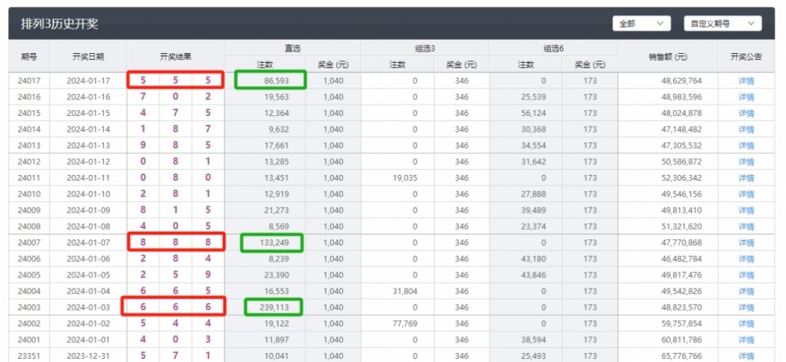
Task: Click the 开奖公告 column header
Action: click(x=746, y=56)
